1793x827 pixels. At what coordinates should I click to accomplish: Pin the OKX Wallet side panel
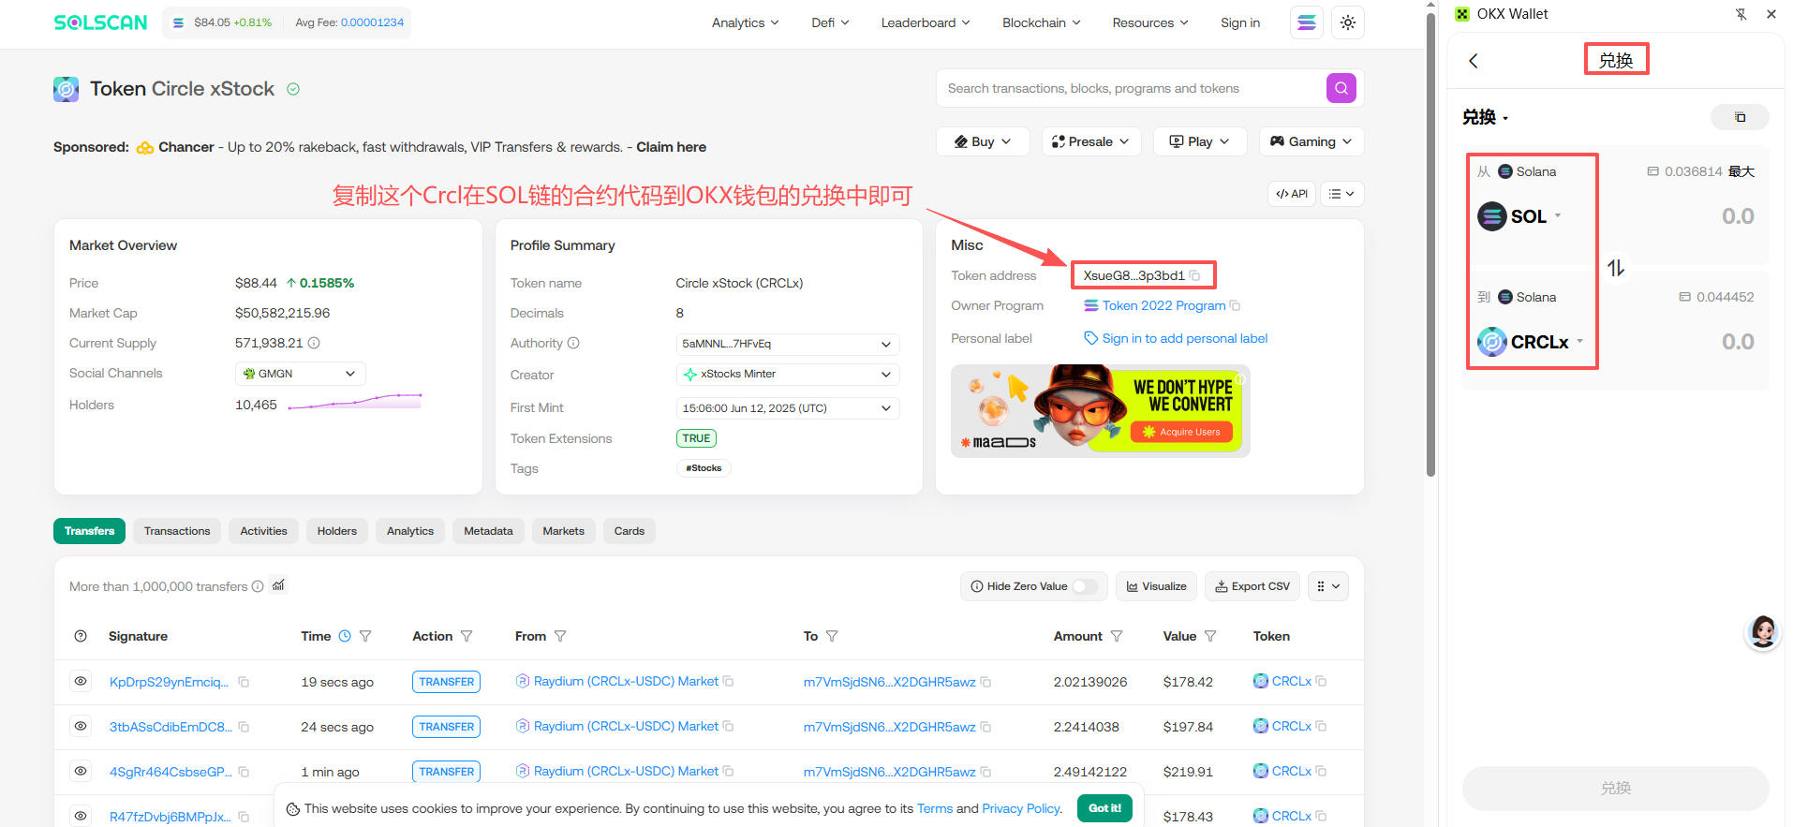coord(1741,14)
